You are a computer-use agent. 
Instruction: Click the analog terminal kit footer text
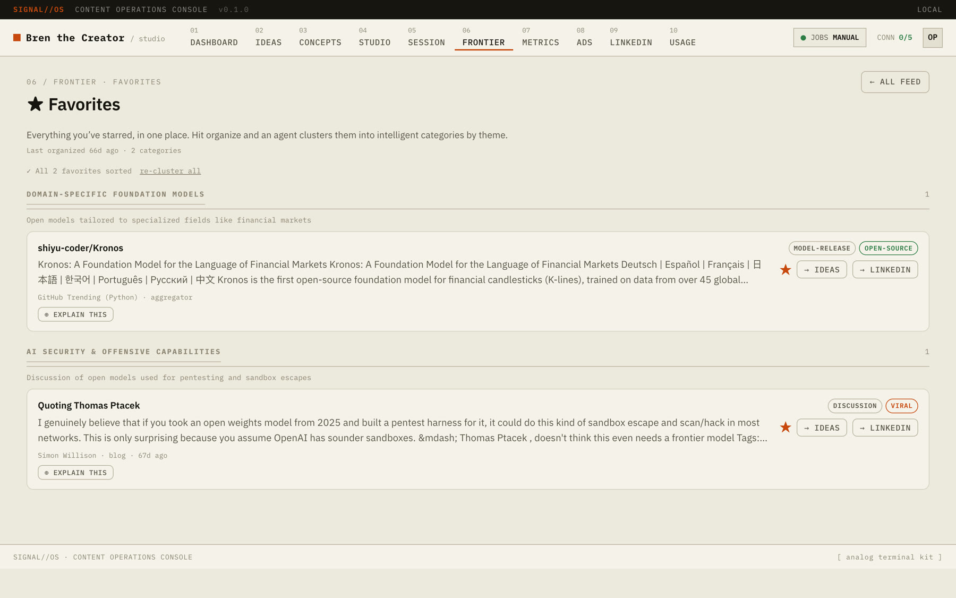pos(890,557)
